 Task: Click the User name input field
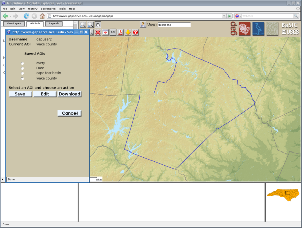pyautogui.click(x=174, y=25)
